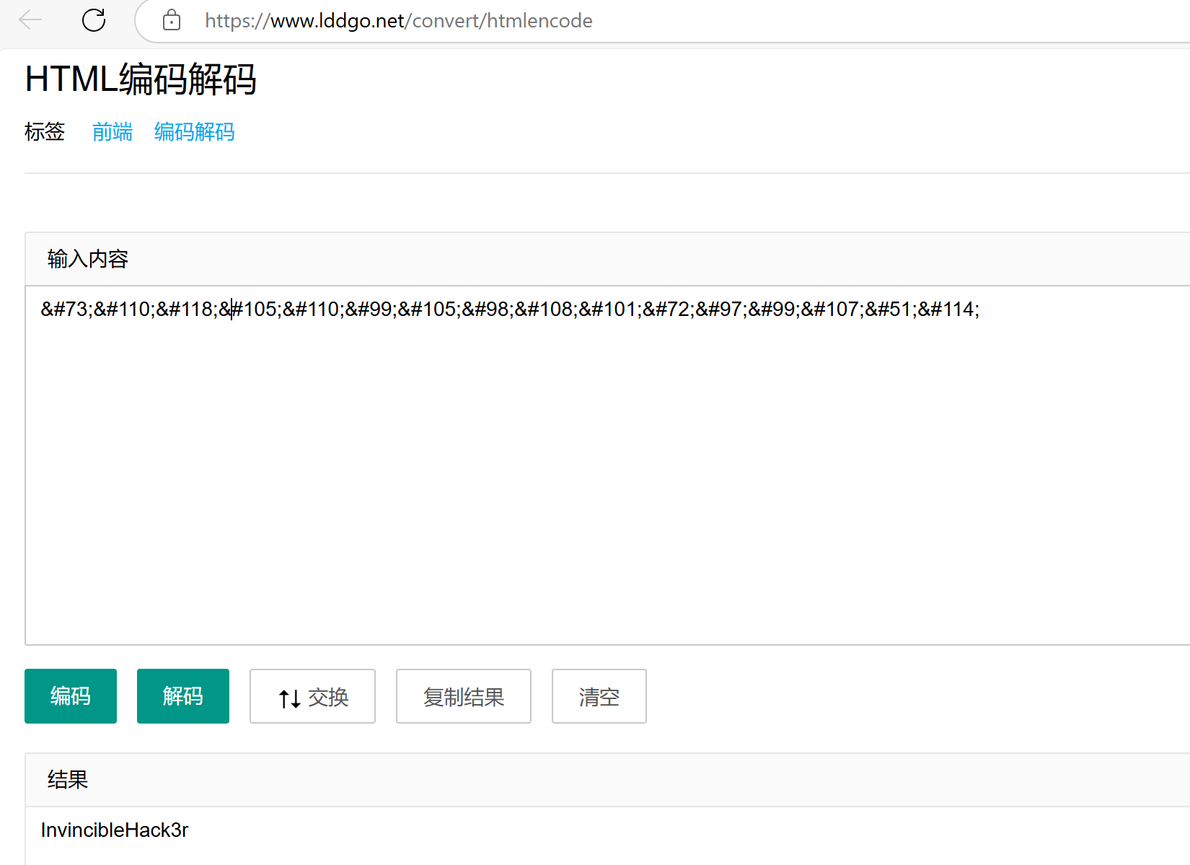
Task: Place cursor at &#73; in the input
Action: (66, 309)
